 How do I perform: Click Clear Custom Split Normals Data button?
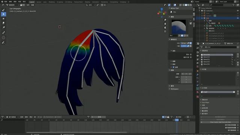(x=220, y=122)
